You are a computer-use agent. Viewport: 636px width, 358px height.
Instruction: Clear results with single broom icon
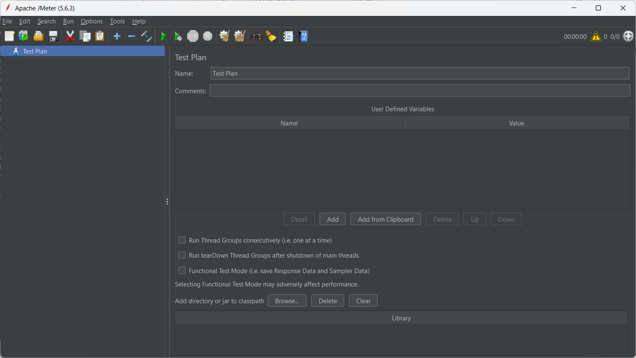224,36
